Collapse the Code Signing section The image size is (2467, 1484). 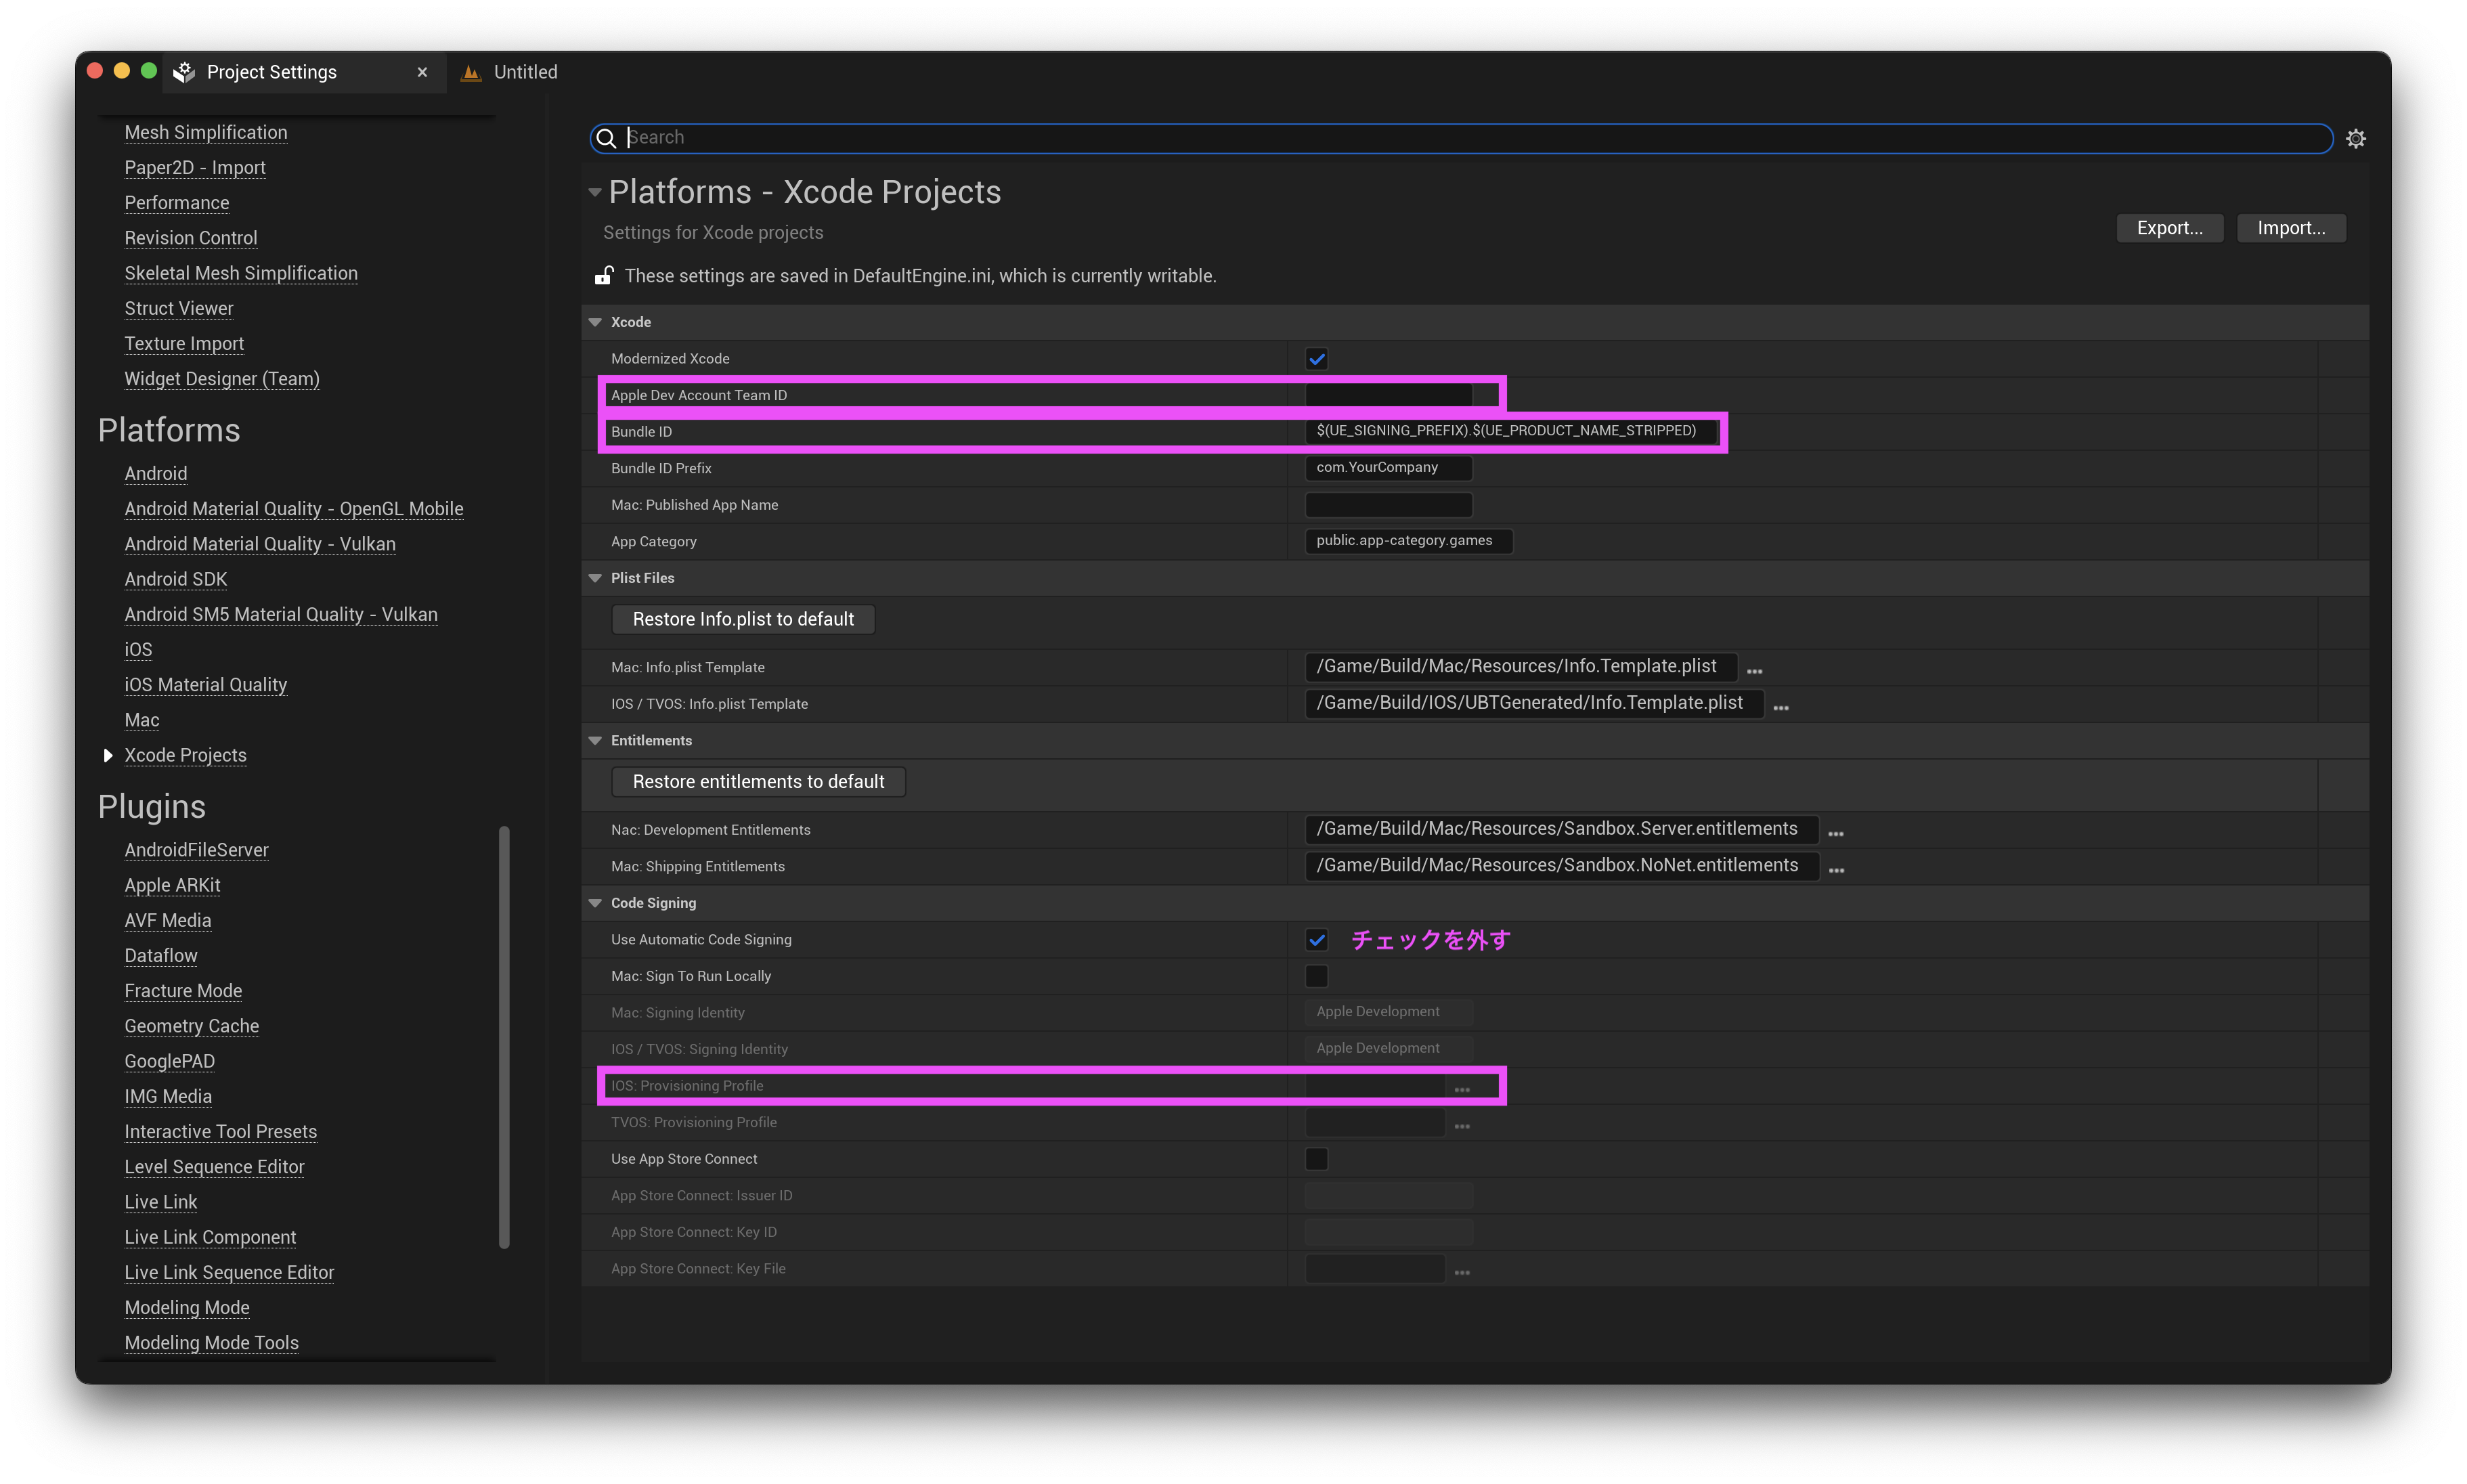595,903
